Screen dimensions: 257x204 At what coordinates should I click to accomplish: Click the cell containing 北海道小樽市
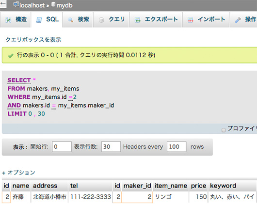tap(49, 197)
